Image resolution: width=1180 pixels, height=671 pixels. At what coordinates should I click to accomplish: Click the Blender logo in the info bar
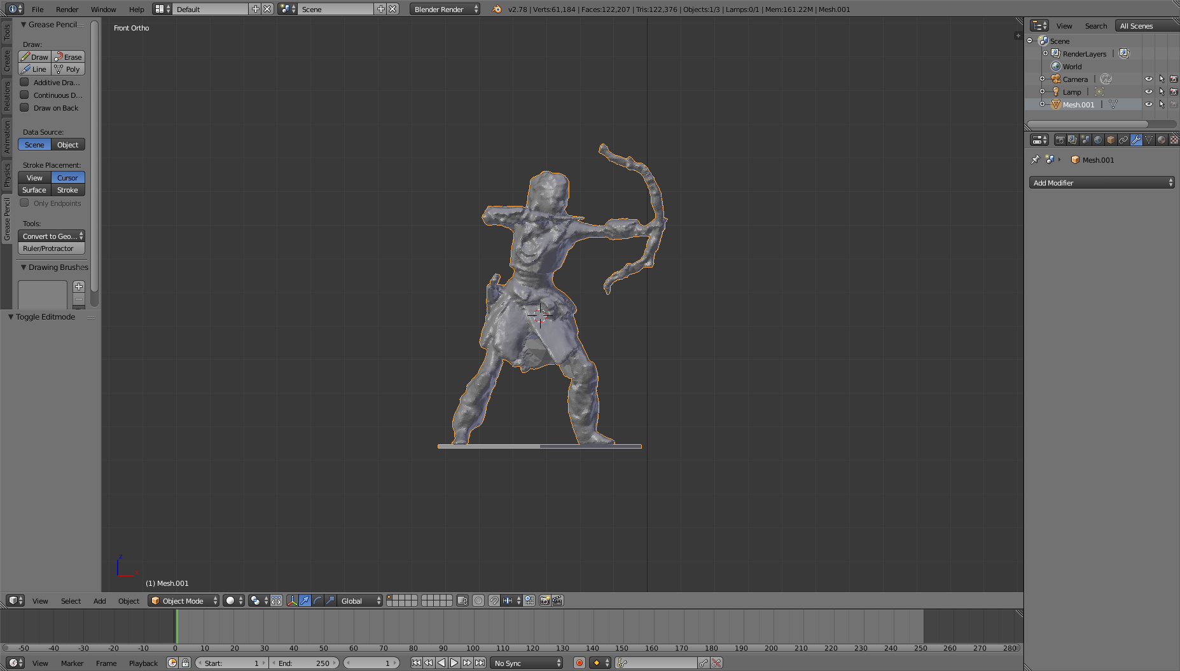coord(497,9)
